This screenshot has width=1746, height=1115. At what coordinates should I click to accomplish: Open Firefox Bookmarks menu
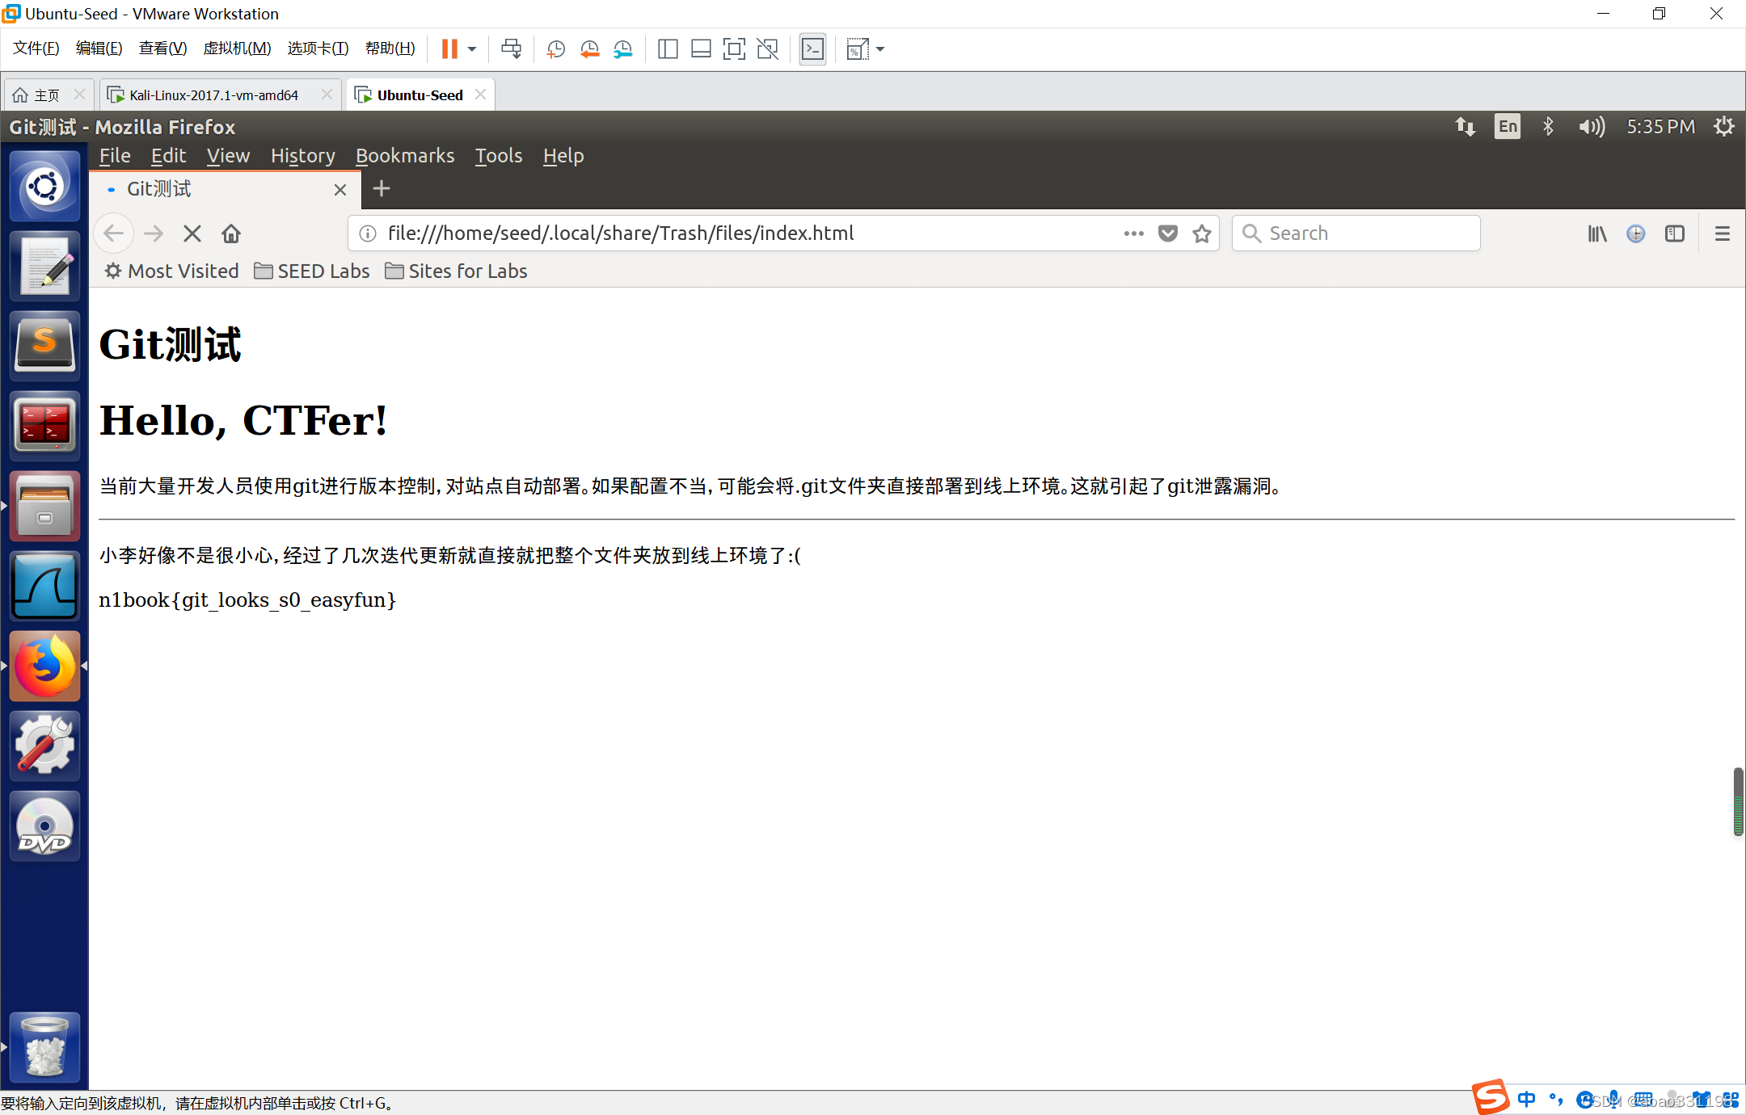404,156
